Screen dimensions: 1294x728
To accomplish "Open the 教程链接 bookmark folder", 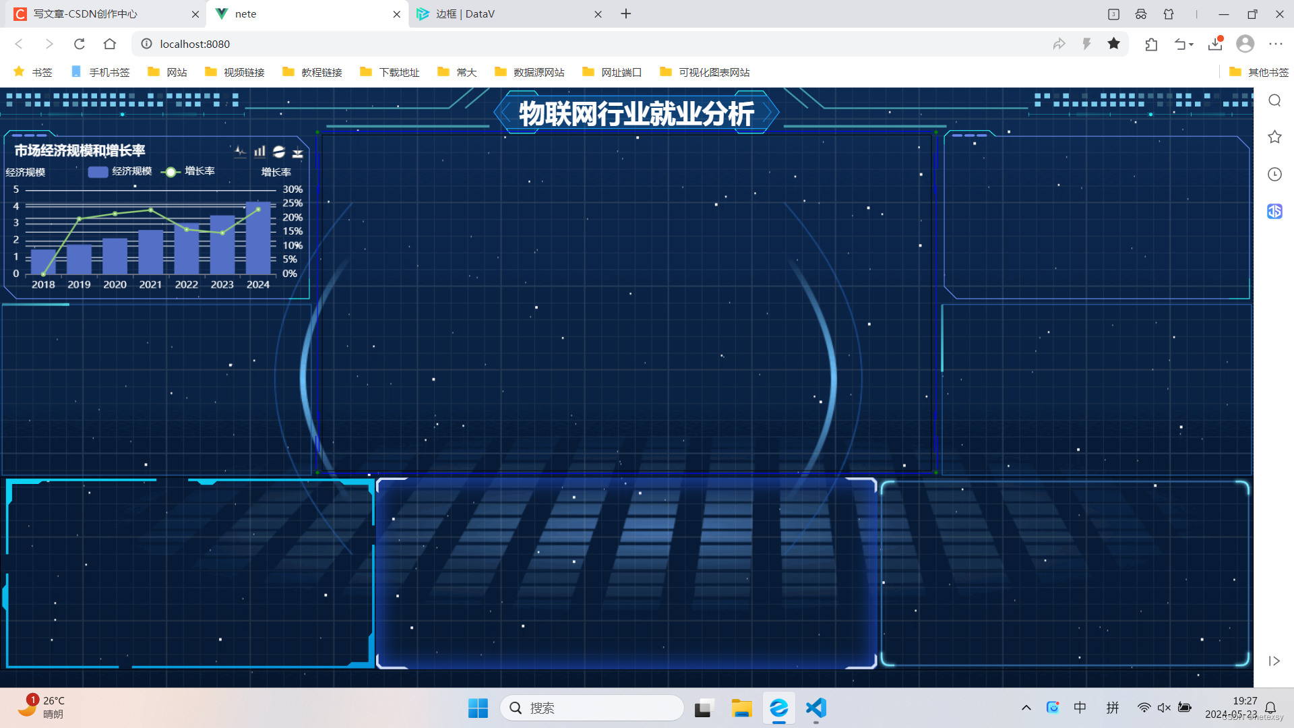I will pyautogui.click(x=313, y=72).
